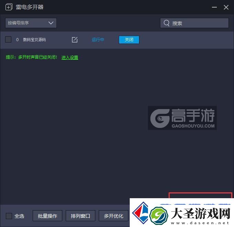Click the hint text 多开时声音已经关闭

[x=38, y=57]
